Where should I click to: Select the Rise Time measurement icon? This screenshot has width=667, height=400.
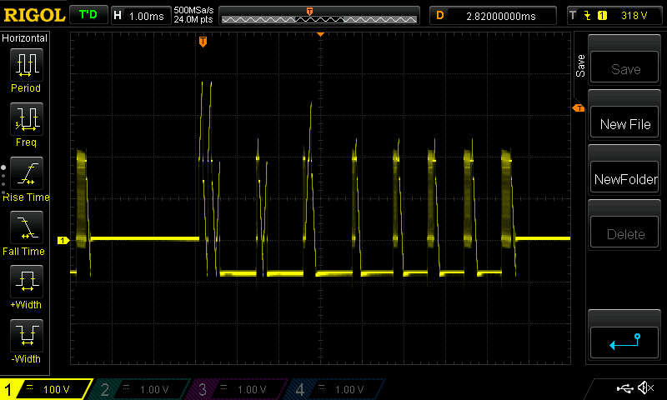pos(27,173)
